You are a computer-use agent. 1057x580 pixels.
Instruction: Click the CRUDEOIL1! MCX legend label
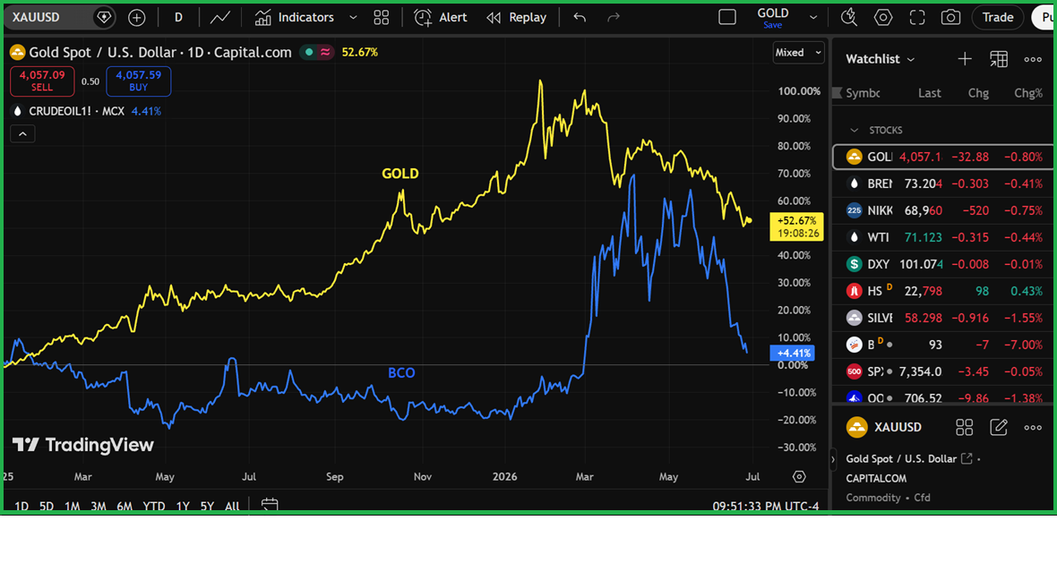tap(76, 111)
